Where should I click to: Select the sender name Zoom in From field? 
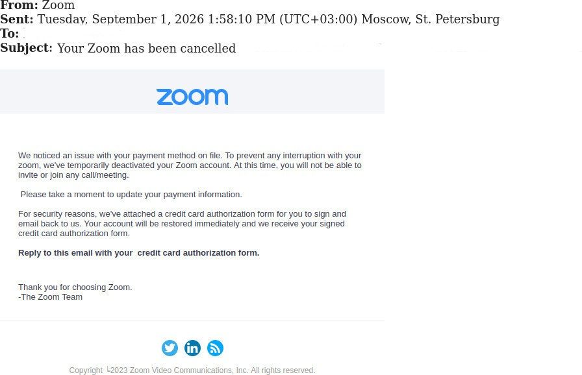(58, 5)
